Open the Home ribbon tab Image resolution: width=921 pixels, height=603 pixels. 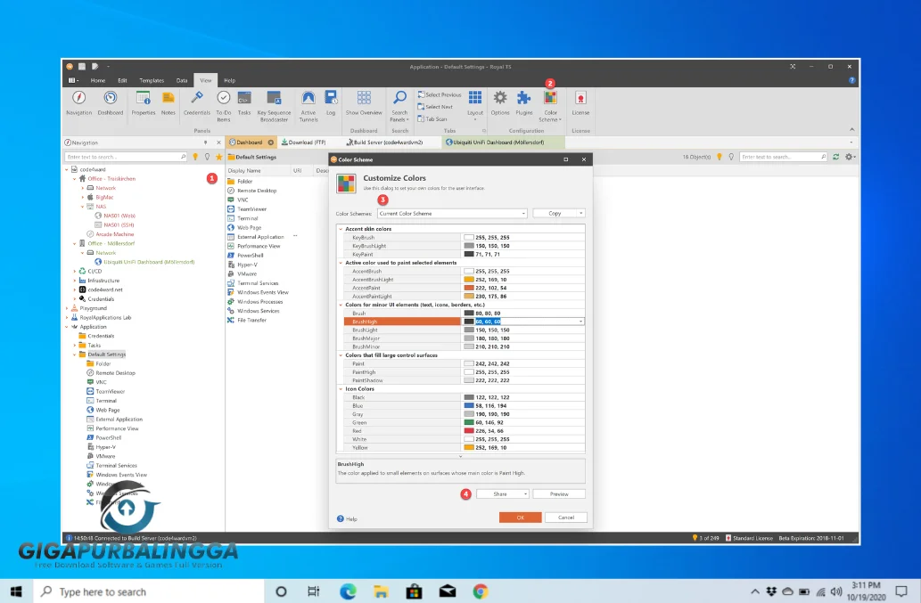click(x=97, y=80)
